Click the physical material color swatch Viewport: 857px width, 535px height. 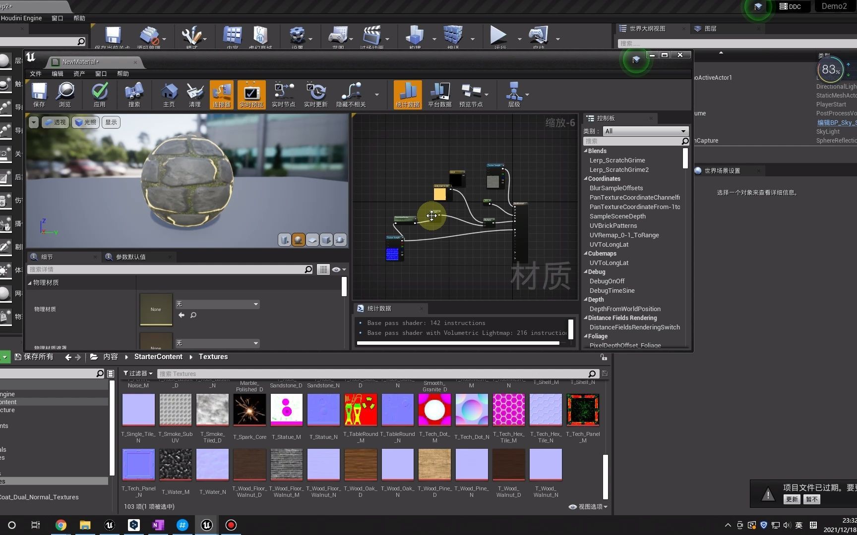pyautogui.click(x=155, y=310)
